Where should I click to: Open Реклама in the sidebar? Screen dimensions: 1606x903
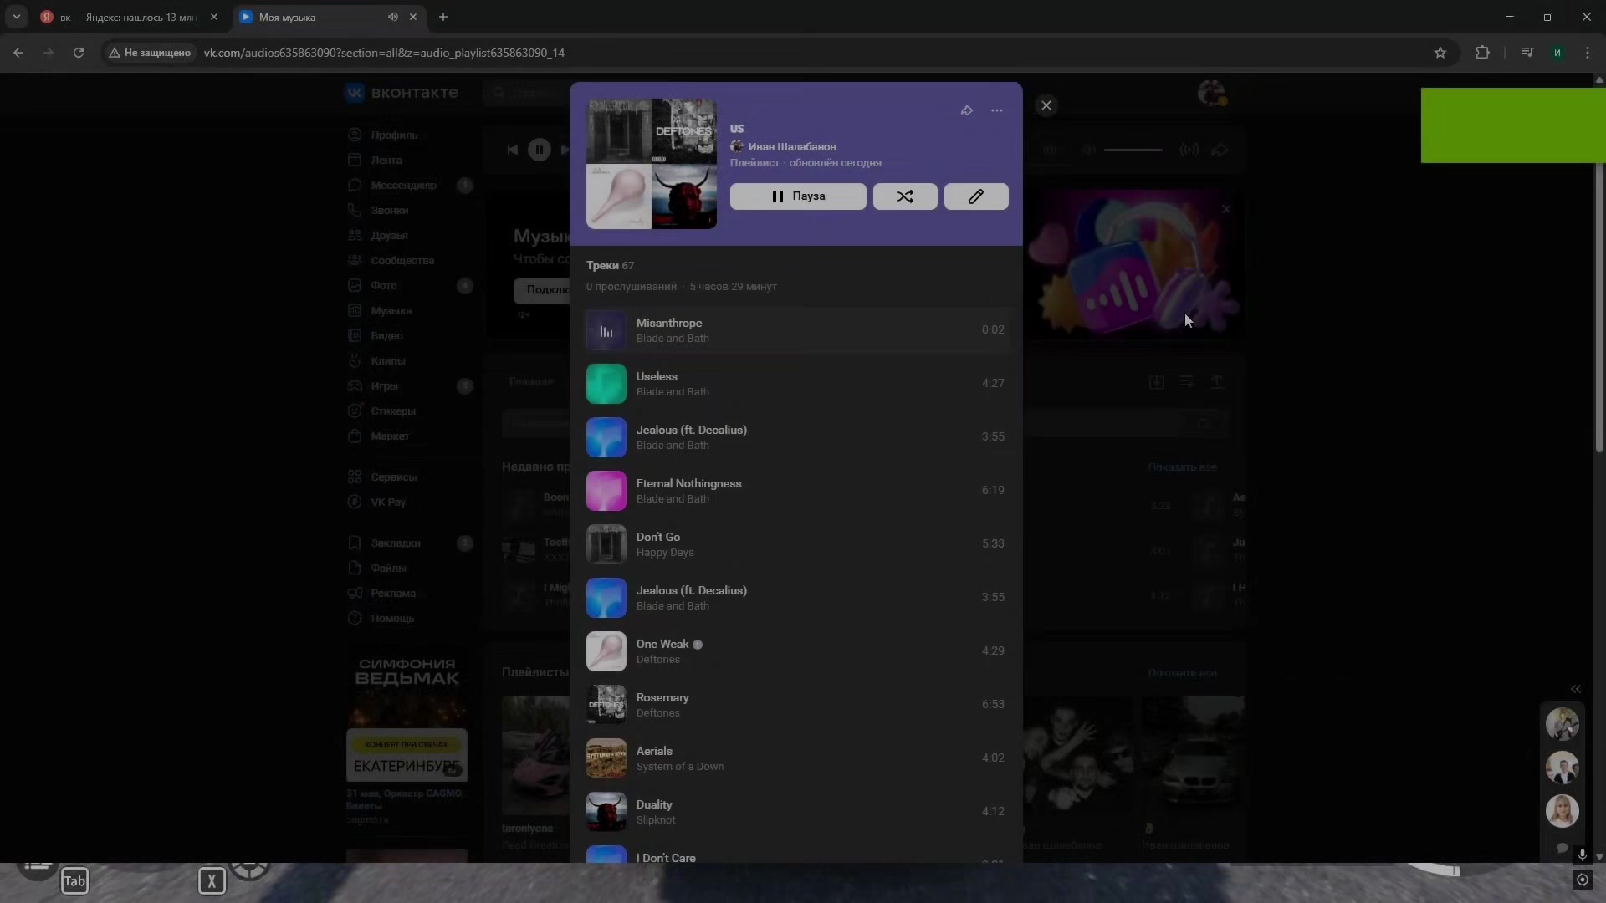[393, 594]
